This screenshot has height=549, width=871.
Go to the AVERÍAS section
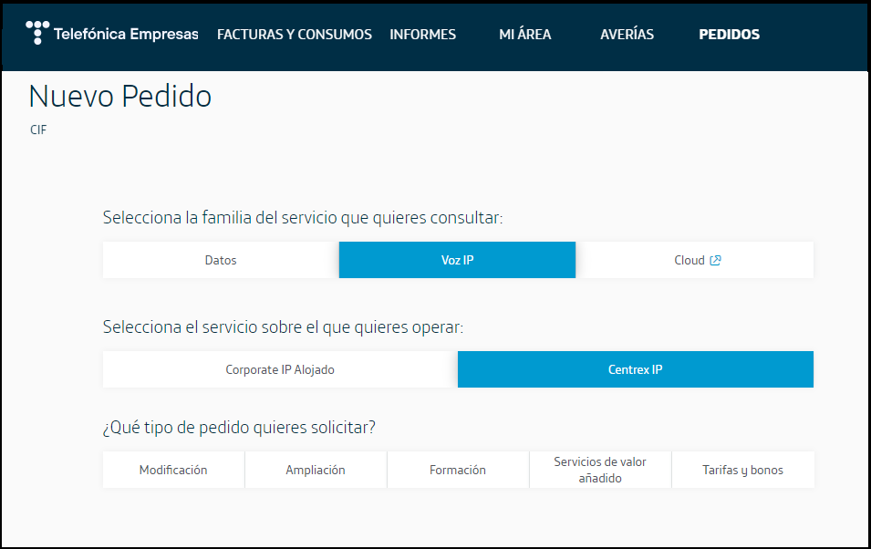(627, 34)
